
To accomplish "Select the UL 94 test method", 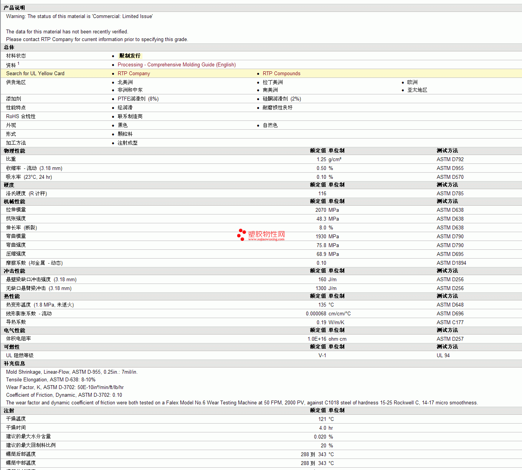I will [443, 356].
